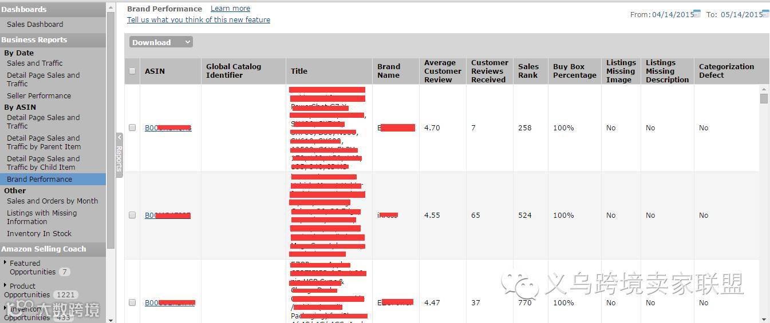Click the table scrollbar thumb
The width and height of the screenshot is (770, 323).
[x=764, y=98]
